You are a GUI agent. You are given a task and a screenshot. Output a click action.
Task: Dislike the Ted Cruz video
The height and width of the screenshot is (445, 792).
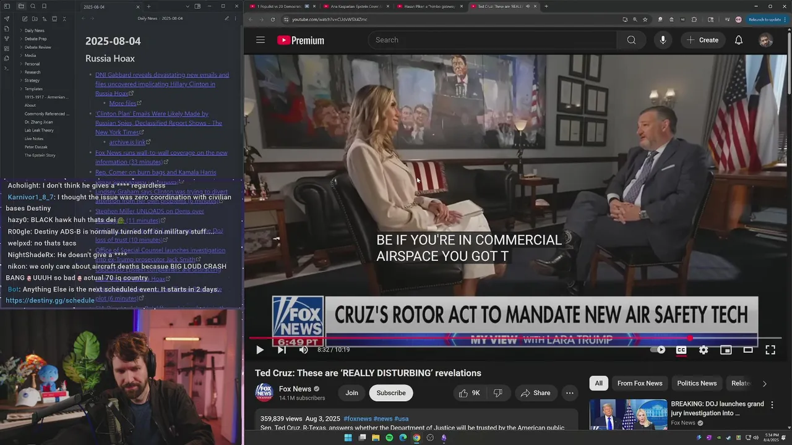(x=498, y=393)
